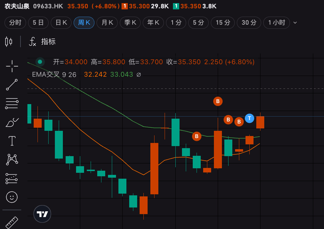The width and height of the screenshot is (324, 229).
Task: Click the EMA交叉 indicator legend
Action: pyautogui.click(x=46, y=75)
